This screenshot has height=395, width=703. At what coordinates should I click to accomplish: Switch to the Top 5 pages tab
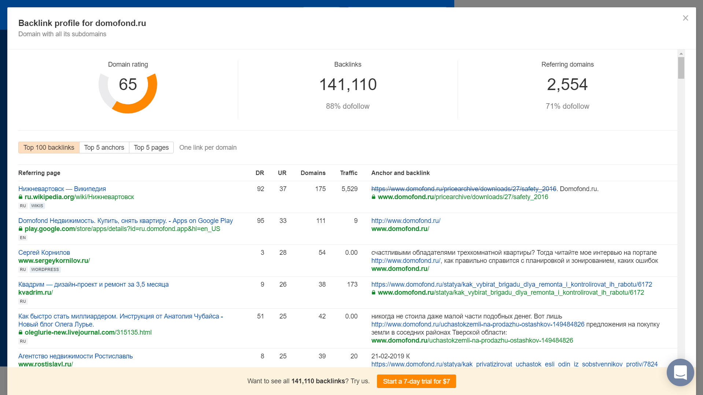pos(151,148)
